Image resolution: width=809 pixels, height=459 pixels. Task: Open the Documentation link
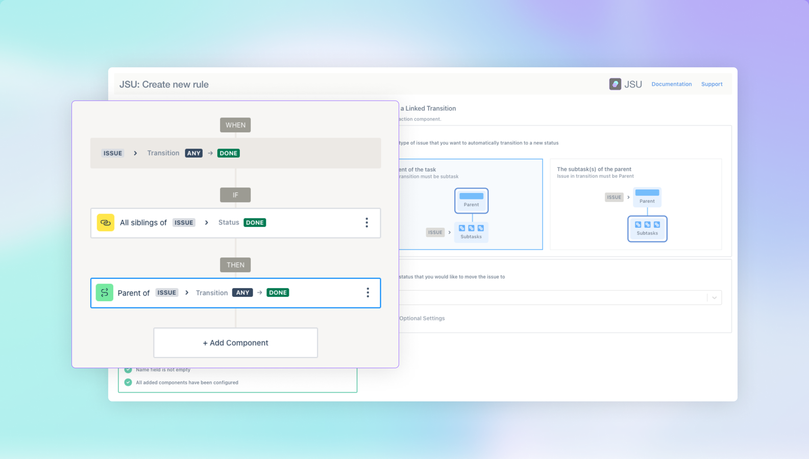(672, 84)
